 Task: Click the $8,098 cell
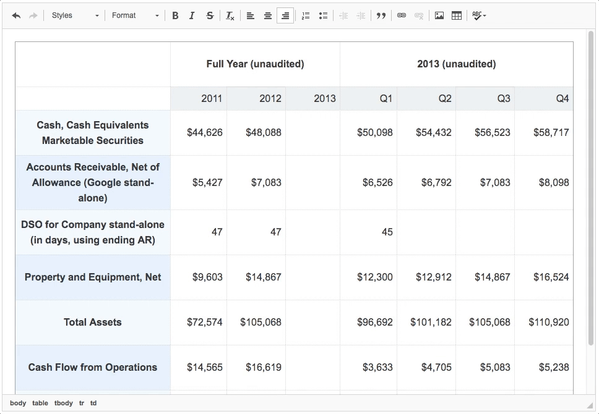coord(544,182)
